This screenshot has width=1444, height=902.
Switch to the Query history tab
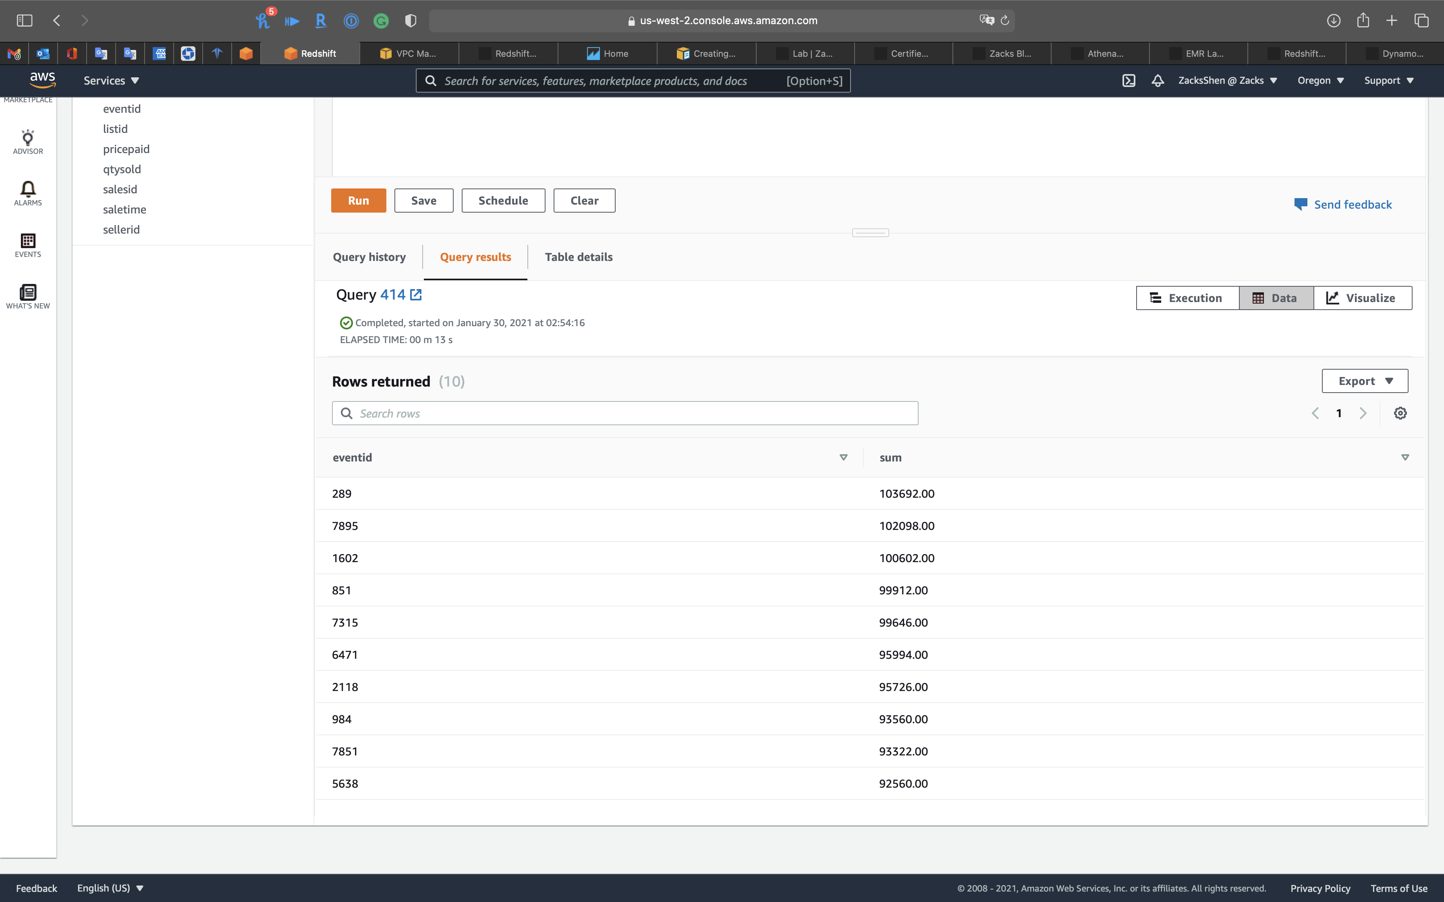click(369, 257)
